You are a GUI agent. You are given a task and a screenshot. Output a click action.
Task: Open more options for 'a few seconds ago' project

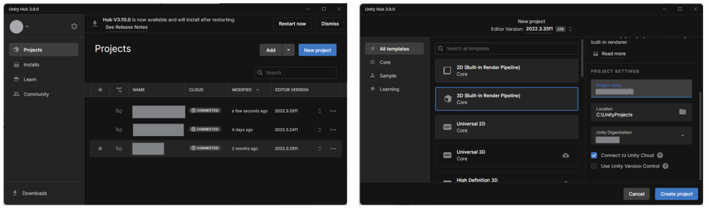[x=333, y=111]
